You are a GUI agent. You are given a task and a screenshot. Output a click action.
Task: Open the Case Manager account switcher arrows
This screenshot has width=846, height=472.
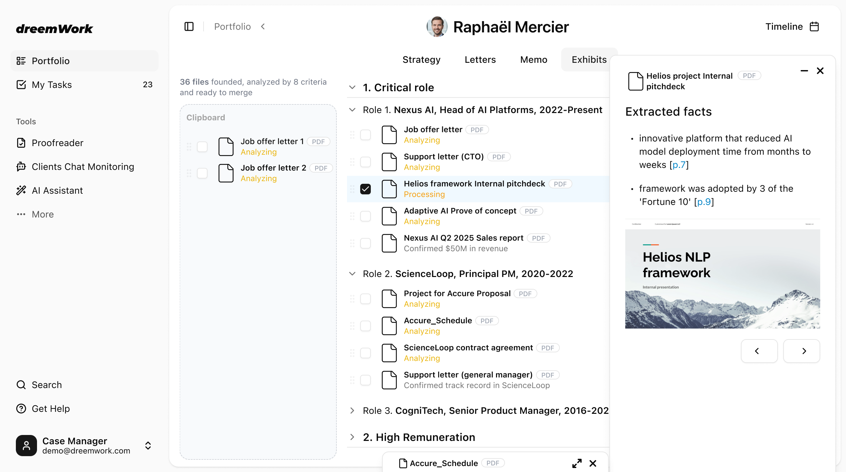coord(148,446)
